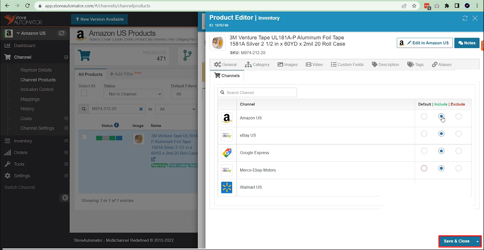Bookmark this page with the star icon
This screenshot has height=250, width=484.
click(x=414, y=6)
